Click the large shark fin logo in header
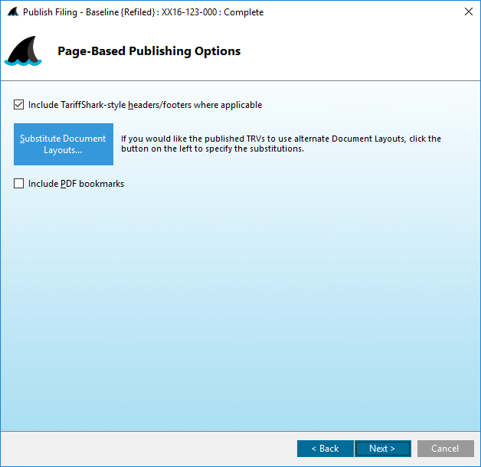Viewport: 481px width, 467px height. 23,51
